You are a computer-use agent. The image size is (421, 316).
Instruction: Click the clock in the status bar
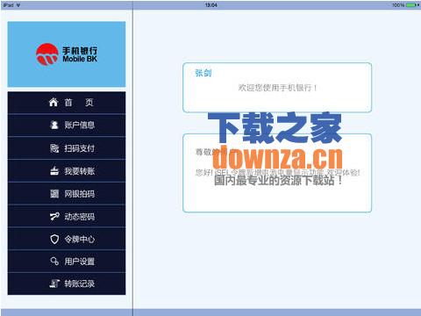point(211,5)
